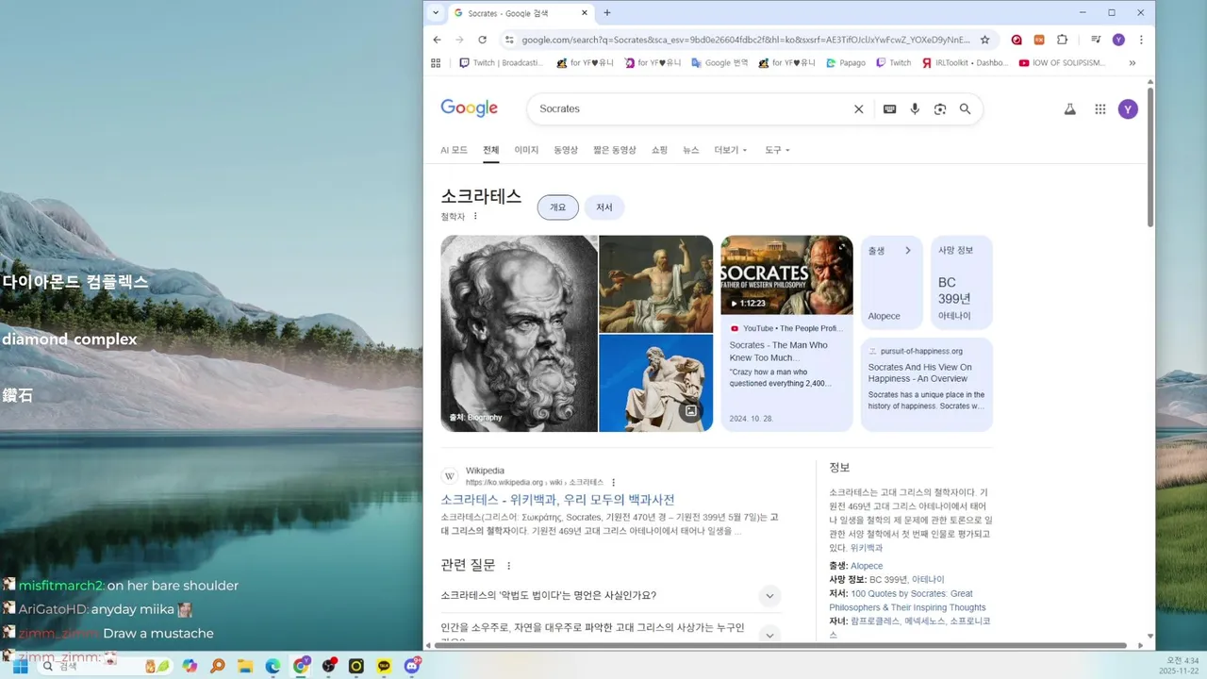
Task: Select the 이미지 search tab
Action: point(526,150)
